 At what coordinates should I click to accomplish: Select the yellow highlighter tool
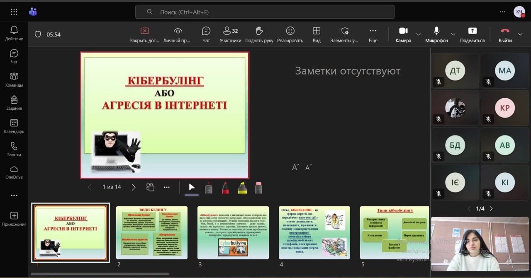[242, 188]
